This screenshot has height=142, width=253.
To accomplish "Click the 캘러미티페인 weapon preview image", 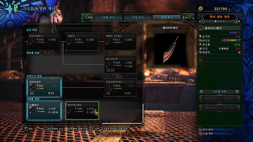I will pos(170,49).
